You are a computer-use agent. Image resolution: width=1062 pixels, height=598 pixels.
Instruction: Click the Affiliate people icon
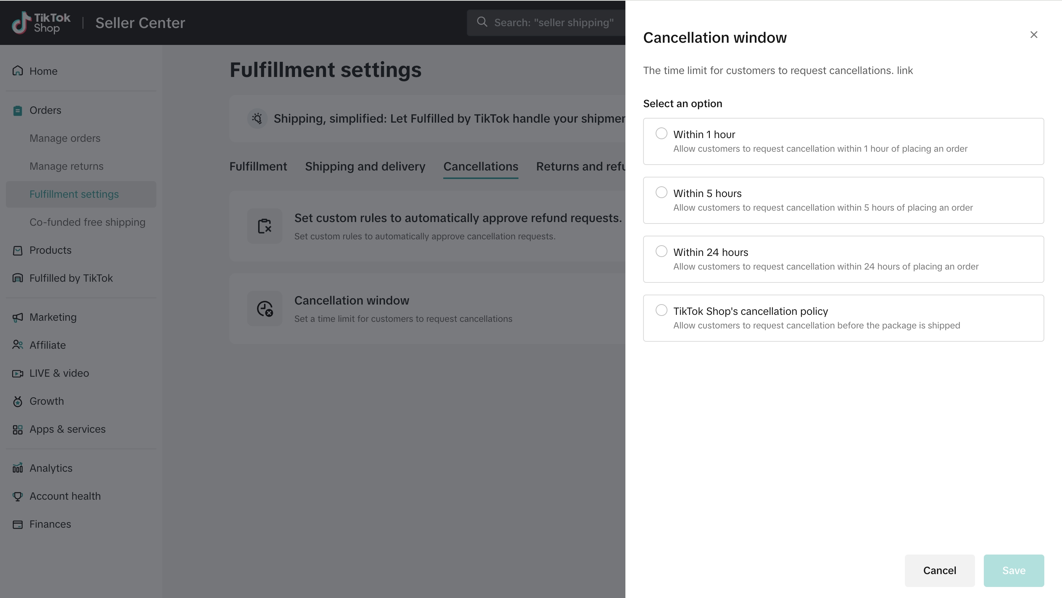tap(17, 345)
